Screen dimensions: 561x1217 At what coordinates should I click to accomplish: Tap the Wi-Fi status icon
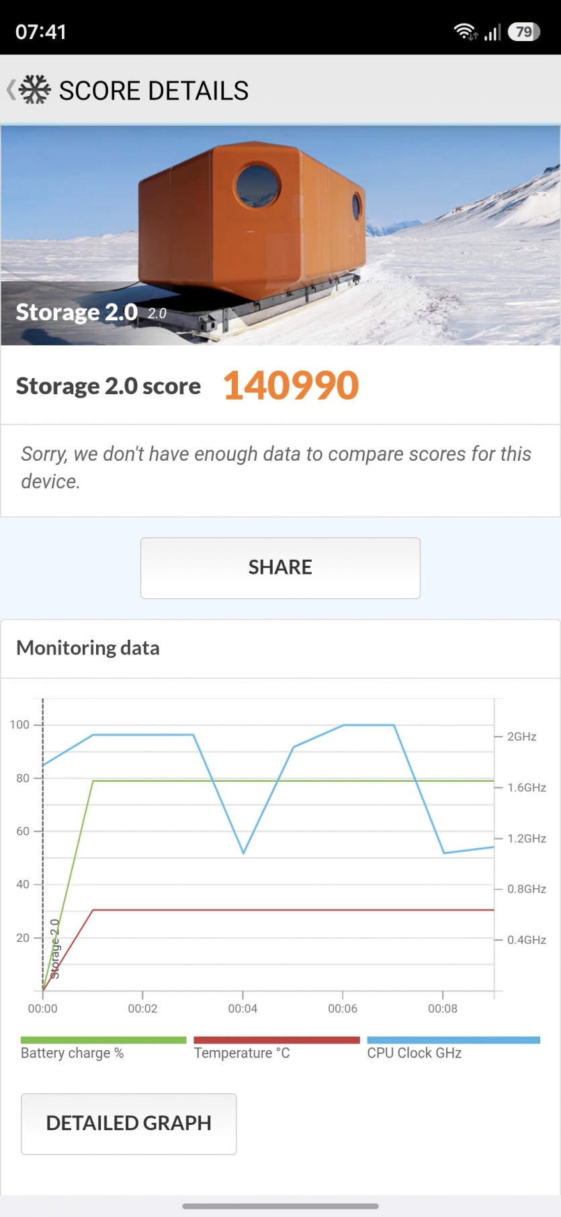(x=465, y=32)
